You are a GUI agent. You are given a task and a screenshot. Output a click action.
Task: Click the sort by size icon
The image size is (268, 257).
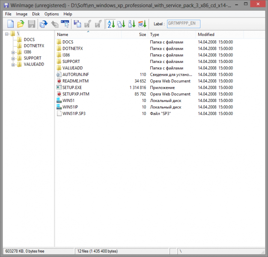132,24
